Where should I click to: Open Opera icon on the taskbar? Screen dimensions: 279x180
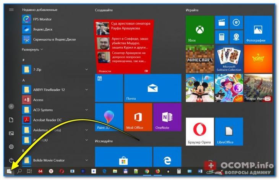pyautogui.click(x=62, y=171)
